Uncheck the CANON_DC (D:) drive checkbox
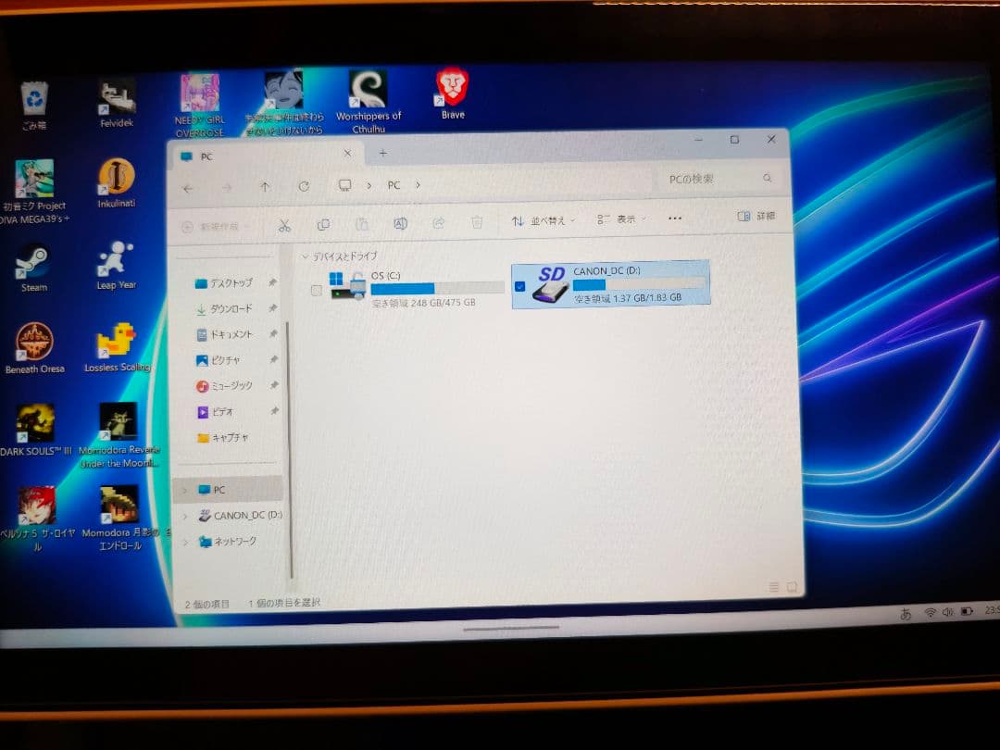The width and height of the screenshot is (1000, 750). (x=519, y=287)
